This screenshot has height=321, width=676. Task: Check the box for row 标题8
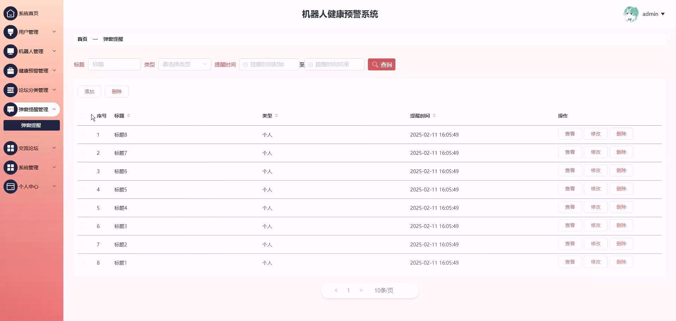[x=82, y=135]
